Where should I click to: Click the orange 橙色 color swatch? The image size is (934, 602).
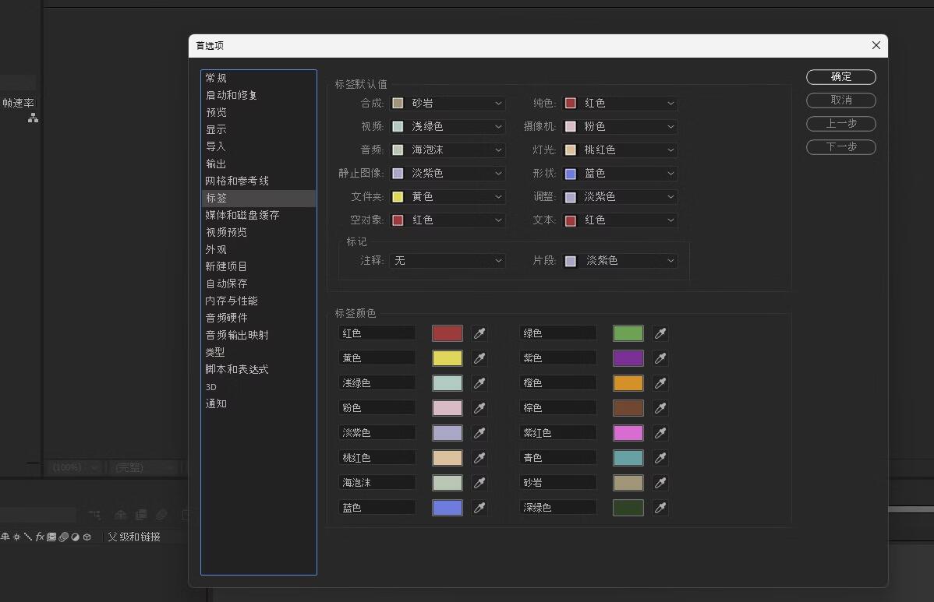coord(628,383)
